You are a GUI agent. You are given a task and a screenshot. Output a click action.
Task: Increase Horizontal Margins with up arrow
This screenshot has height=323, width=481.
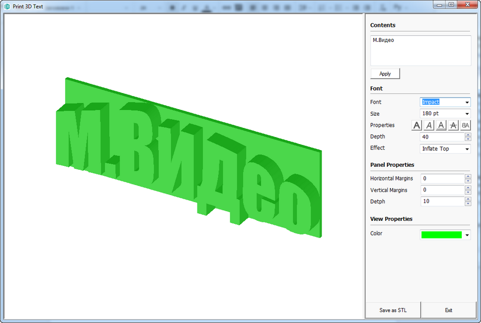(468, 176)
